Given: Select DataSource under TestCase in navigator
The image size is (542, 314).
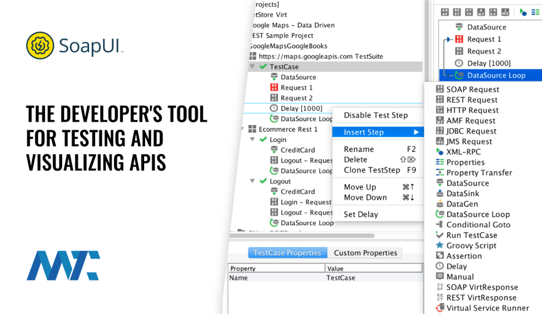Looking at the screenshot, I should tap(298, 77).
